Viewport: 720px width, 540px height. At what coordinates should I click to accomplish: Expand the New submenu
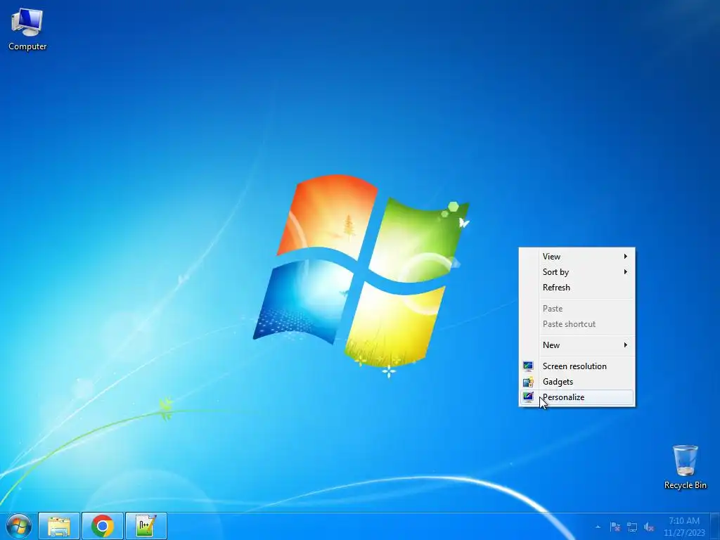(x=577, y=345)
